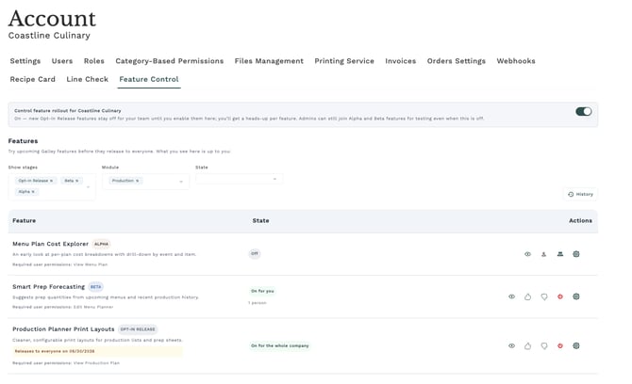632x384 pixels.
Task: Give thumbs up to Smart Prep Forecasting
Action: point(527,296)
